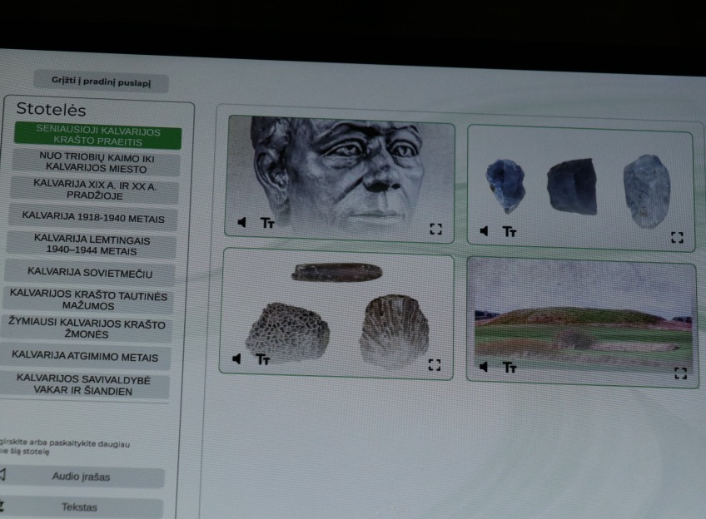The width and height of the screenshot is (706, 519).
Task: Expand the sculpted face image fullscreen
Action: [x=435, y=229]
